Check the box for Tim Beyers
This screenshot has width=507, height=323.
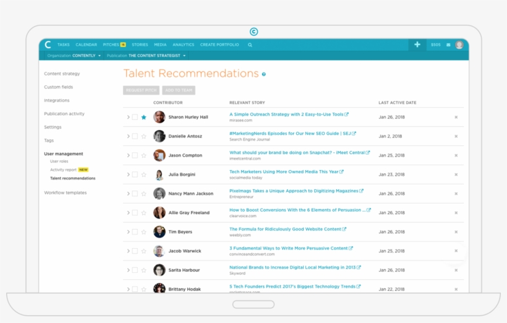pos(135,232)
